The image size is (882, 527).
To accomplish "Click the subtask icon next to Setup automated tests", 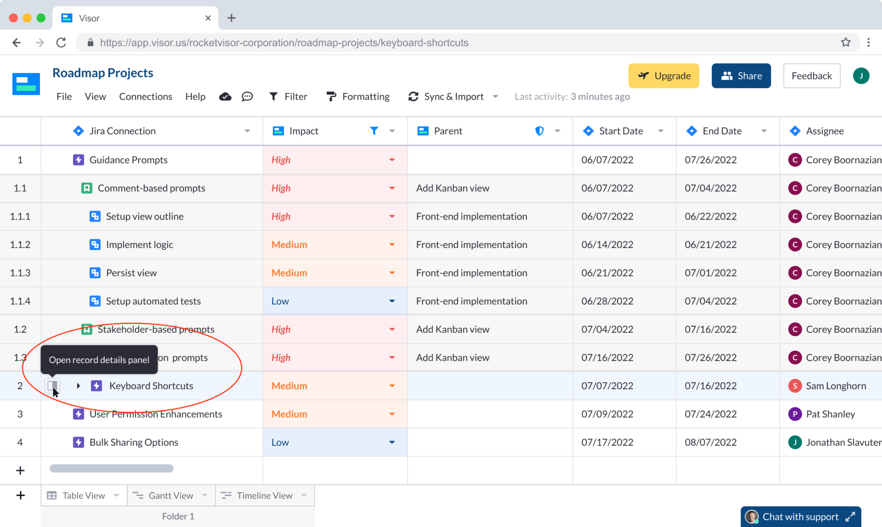I will (95, 301).
